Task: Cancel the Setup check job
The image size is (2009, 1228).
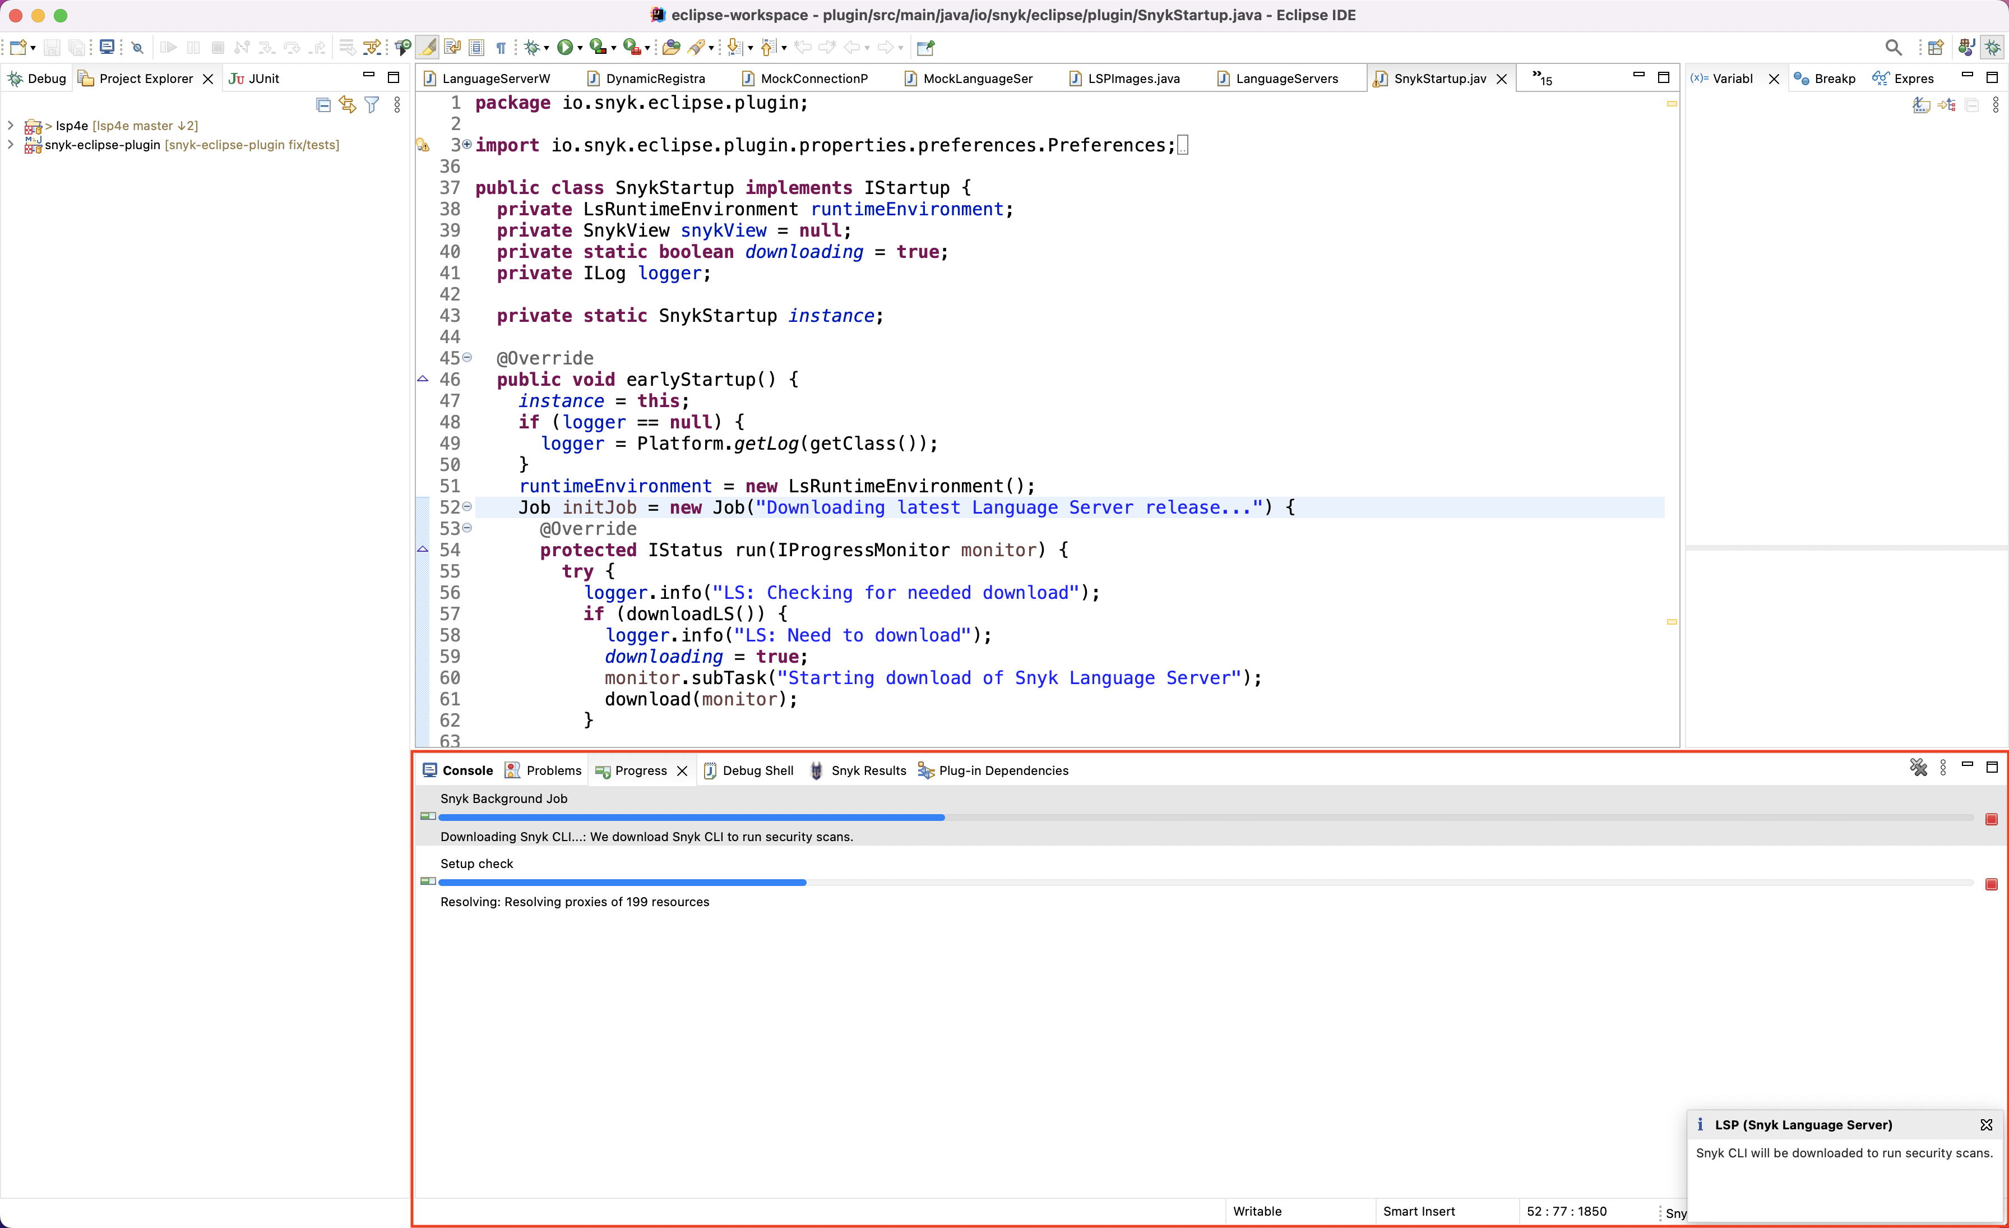Action: (1991, 884)
